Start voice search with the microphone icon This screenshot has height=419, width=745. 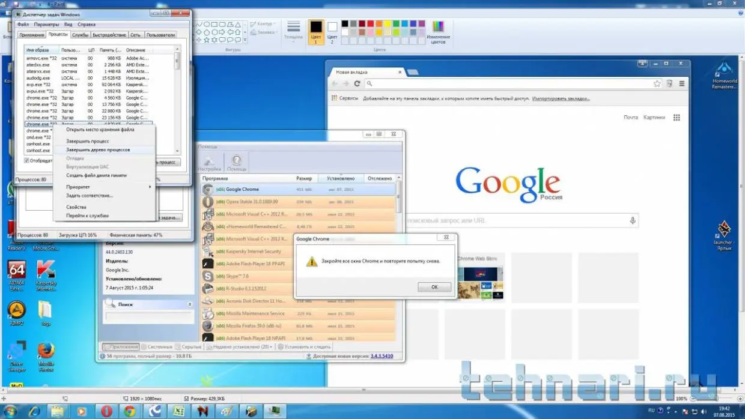[x=633, y=221]
